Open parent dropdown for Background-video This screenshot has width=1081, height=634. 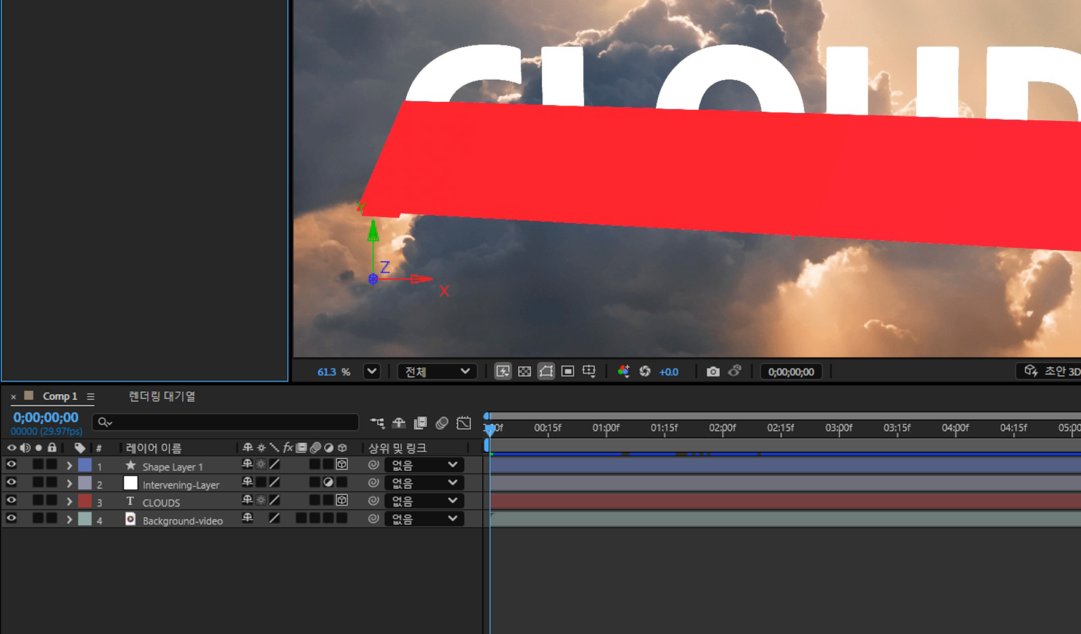(x=424, y=519)
